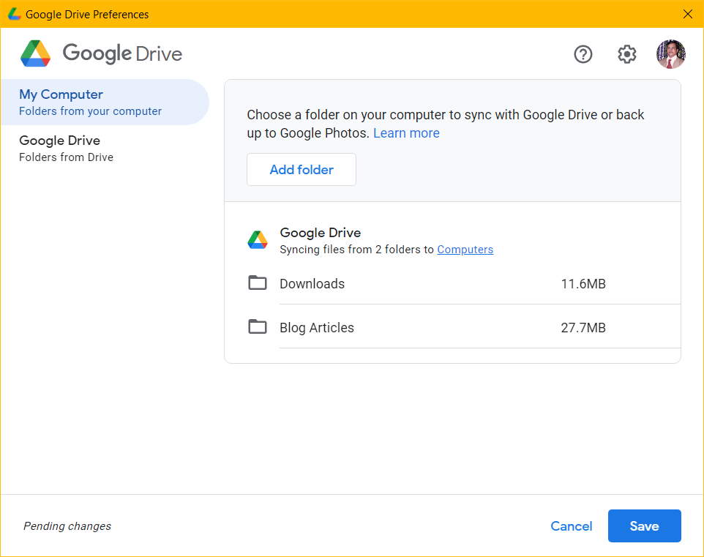Viewport: 704px width, 557px height.
Task: Click the Blog Articles folder icon
Action: coord(258,327)
